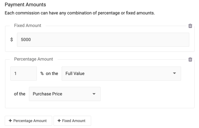Click the plus icon on Percentage Amount button
This screenshot has width=199, height=128.
(10, 121)
